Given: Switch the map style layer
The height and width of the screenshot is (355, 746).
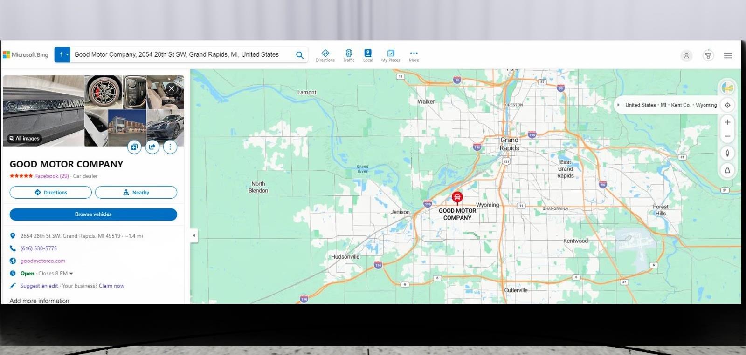Looking at the screenshot, I should pos(727,87).
